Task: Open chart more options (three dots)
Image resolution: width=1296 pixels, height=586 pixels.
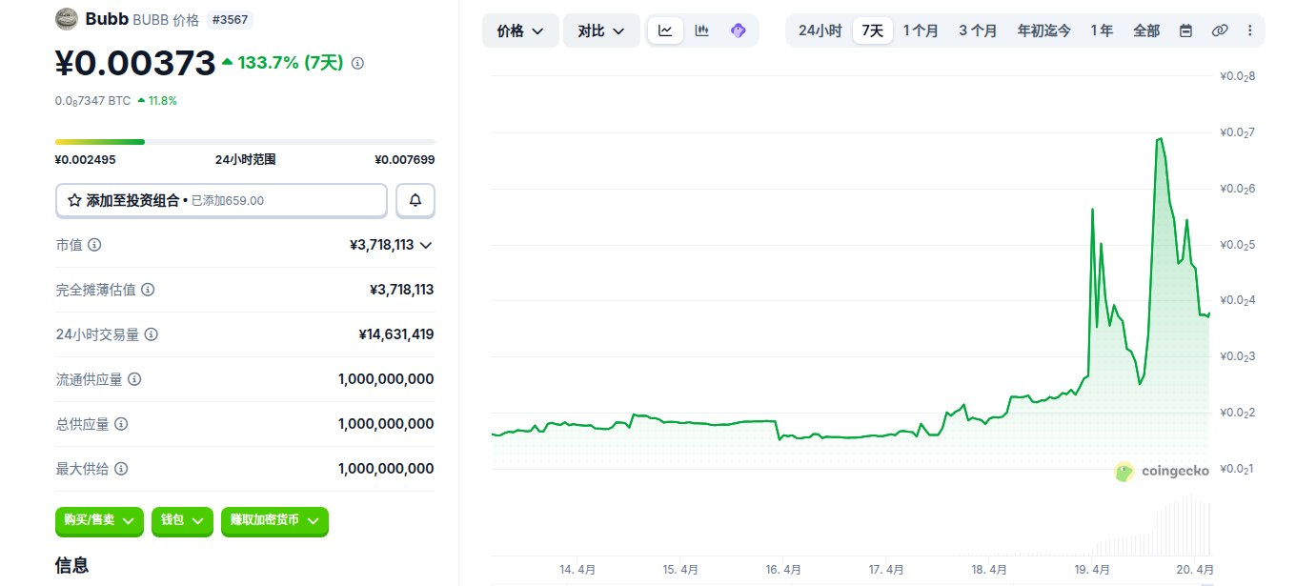Action: (1250, 30)
